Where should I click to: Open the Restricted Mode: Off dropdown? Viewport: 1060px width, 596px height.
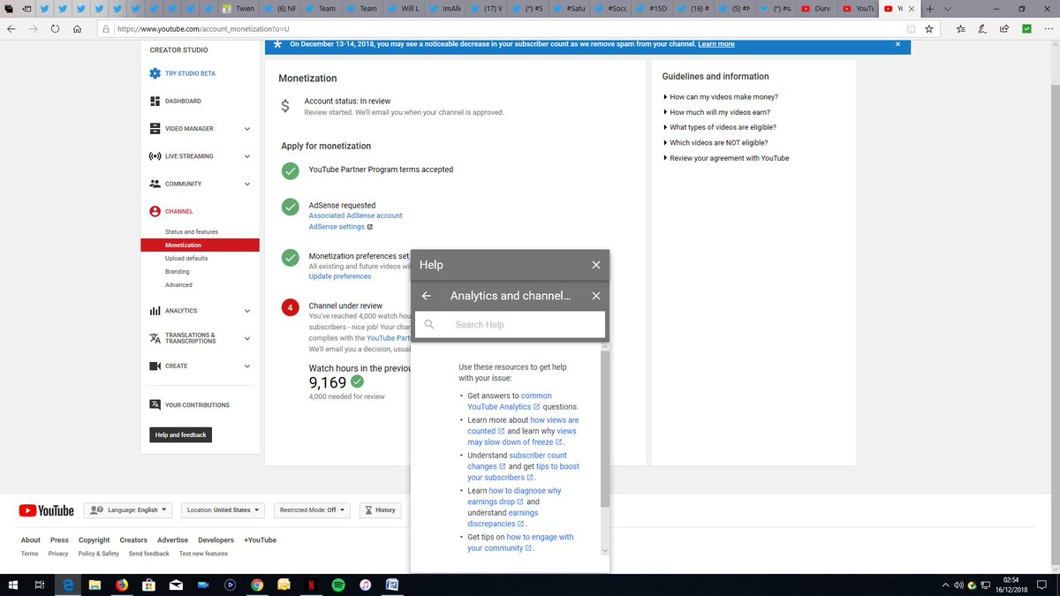pyautogui.click(x=312, y=510)
